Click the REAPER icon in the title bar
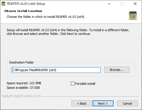 pyautogui.click(x=3, y=4)
